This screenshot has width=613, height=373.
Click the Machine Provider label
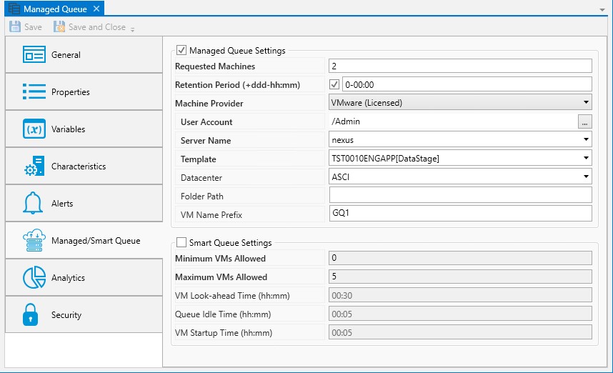click(x=209, y=103)
